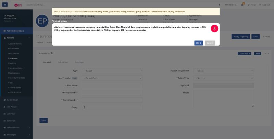Viewport: 274px width, 139px height.
Task: Open the Type dropdown
Action: coord(112,71)
